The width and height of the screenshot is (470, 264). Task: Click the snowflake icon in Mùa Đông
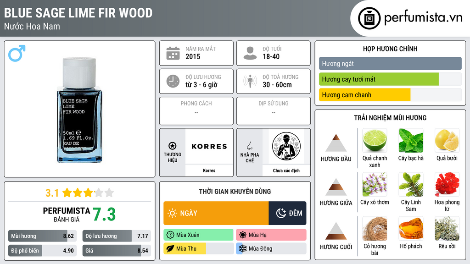242,248
